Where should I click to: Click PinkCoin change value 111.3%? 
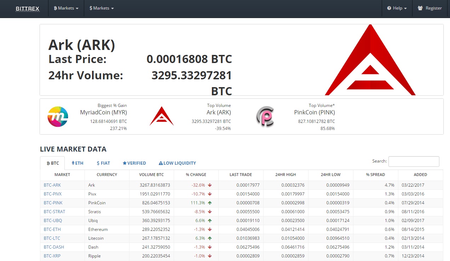click(198, 203)
